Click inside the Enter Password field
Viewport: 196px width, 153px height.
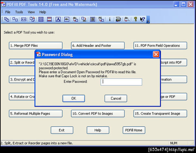click(121, 82)
